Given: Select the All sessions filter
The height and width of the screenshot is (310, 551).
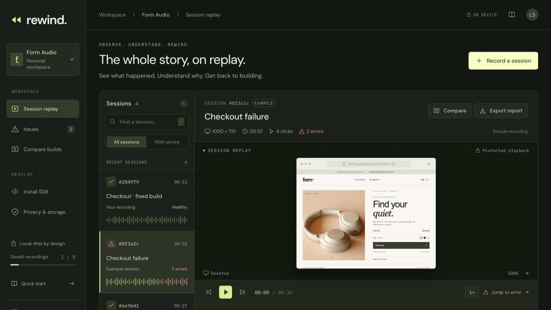Looking at the screenshot, I should pyautogui.click(x=127, y=142).
